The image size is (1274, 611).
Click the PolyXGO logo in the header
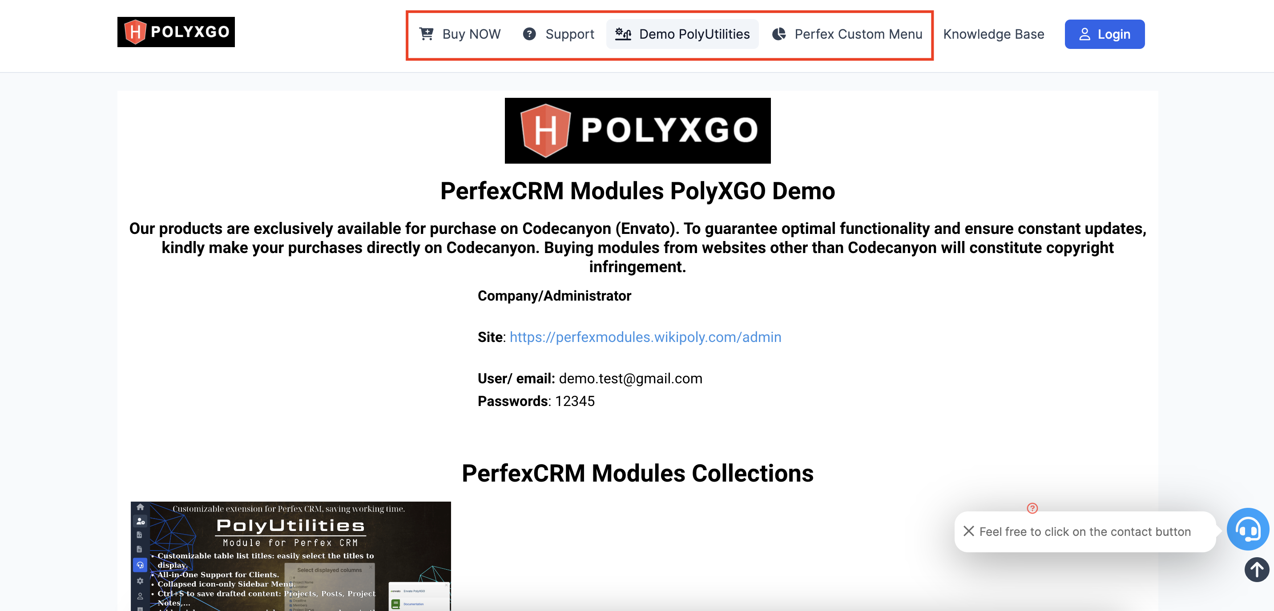click(176, 32)
